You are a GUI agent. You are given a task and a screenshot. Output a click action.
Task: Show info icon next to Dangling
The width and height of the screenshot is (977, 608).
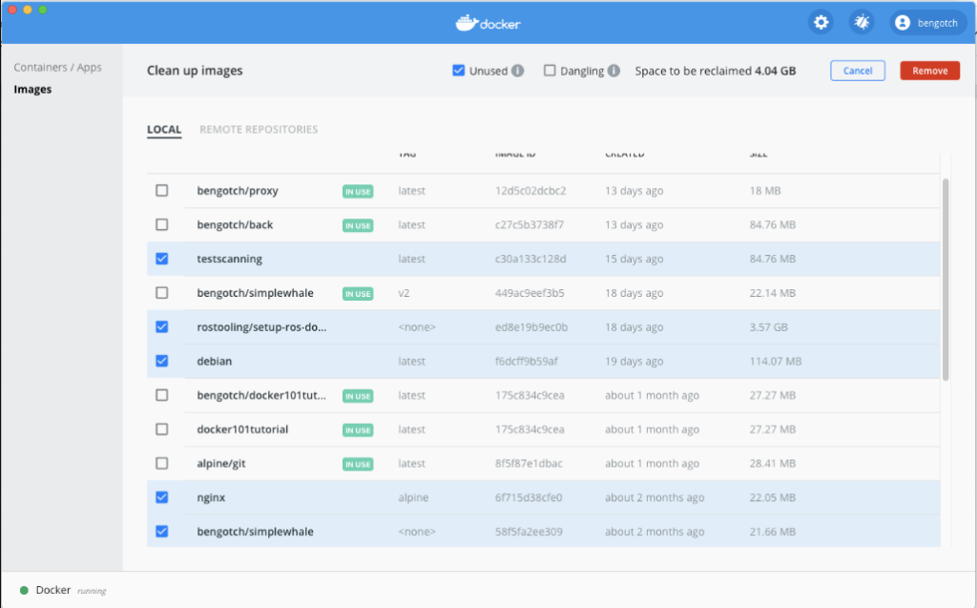tap(613, 71)
